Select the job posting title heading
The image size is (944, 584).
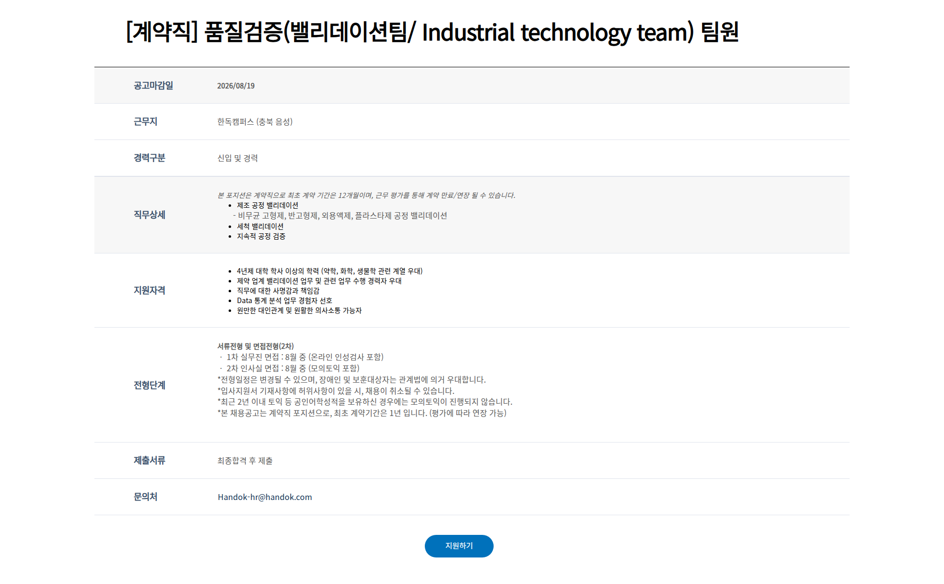click(x=432, y=32)
